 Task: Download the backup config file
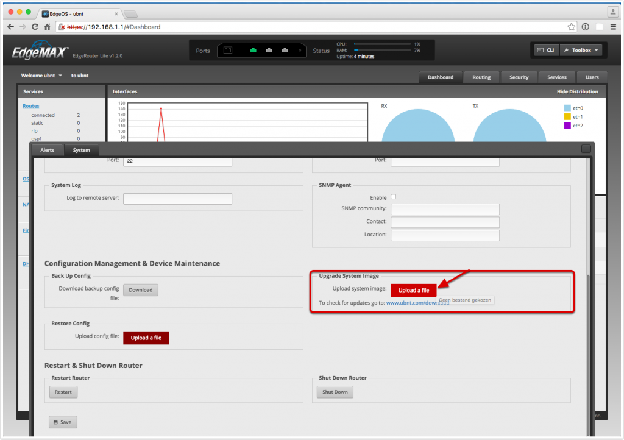141,290
